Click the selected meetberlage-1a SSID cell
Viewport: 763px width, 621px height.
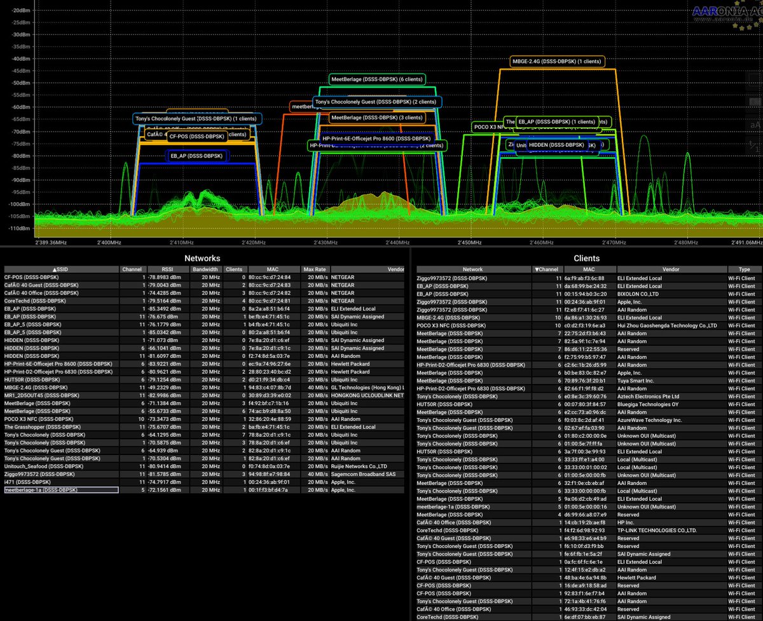coord(61,490)
